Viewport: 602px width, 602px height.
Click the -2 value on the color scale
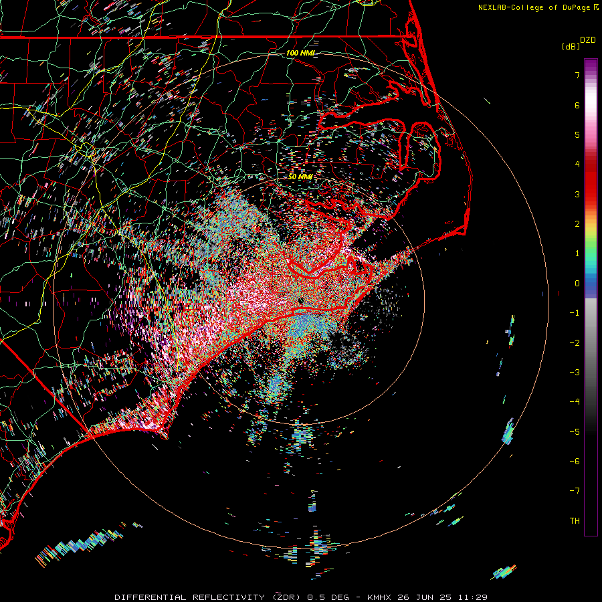click(x=575, y=343)
